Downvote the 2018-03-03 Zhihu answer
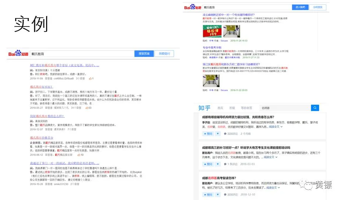Viewport: 343px width, 200px height. click(218, 164)
